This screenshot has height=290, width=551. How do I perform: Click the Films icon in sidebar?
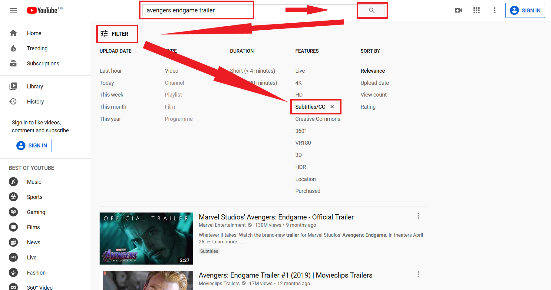(13, 227)
